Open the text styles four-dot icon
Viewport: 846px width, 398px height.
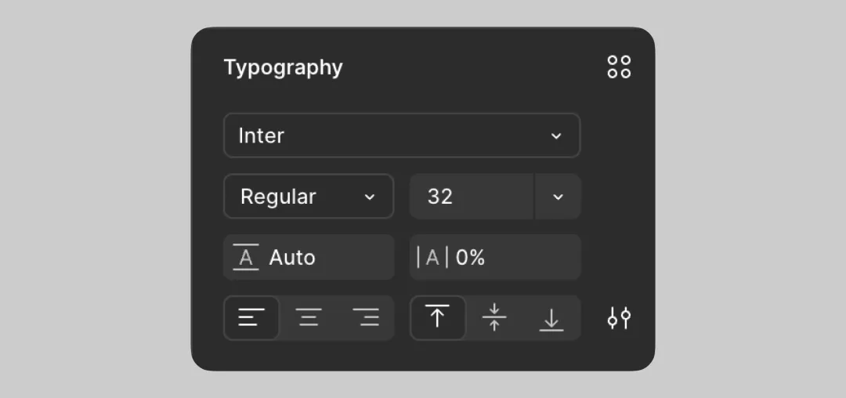[x=619, y=67]
